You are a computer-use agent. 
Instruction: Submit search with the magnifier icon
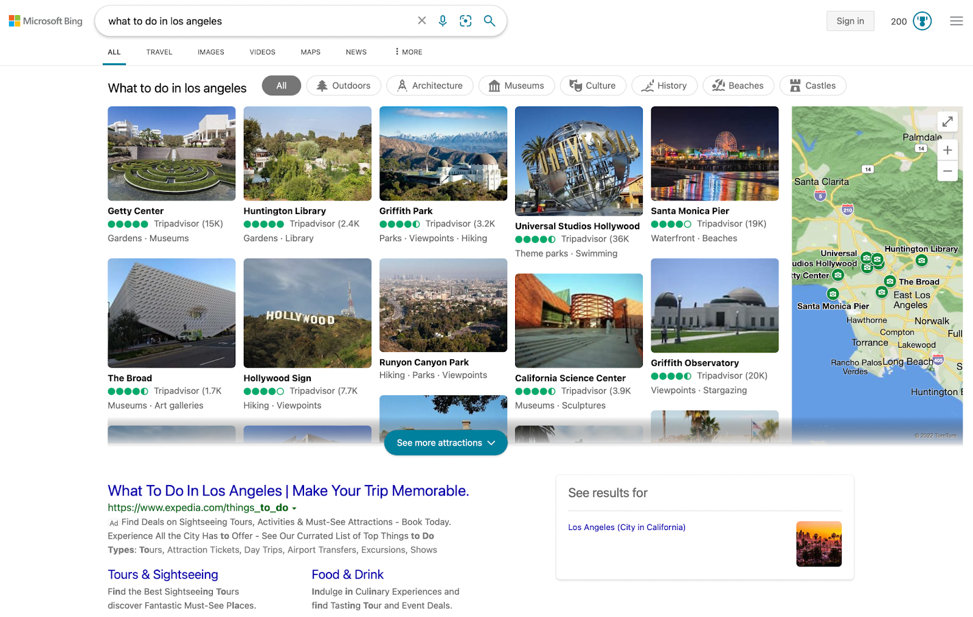(490, 21)
